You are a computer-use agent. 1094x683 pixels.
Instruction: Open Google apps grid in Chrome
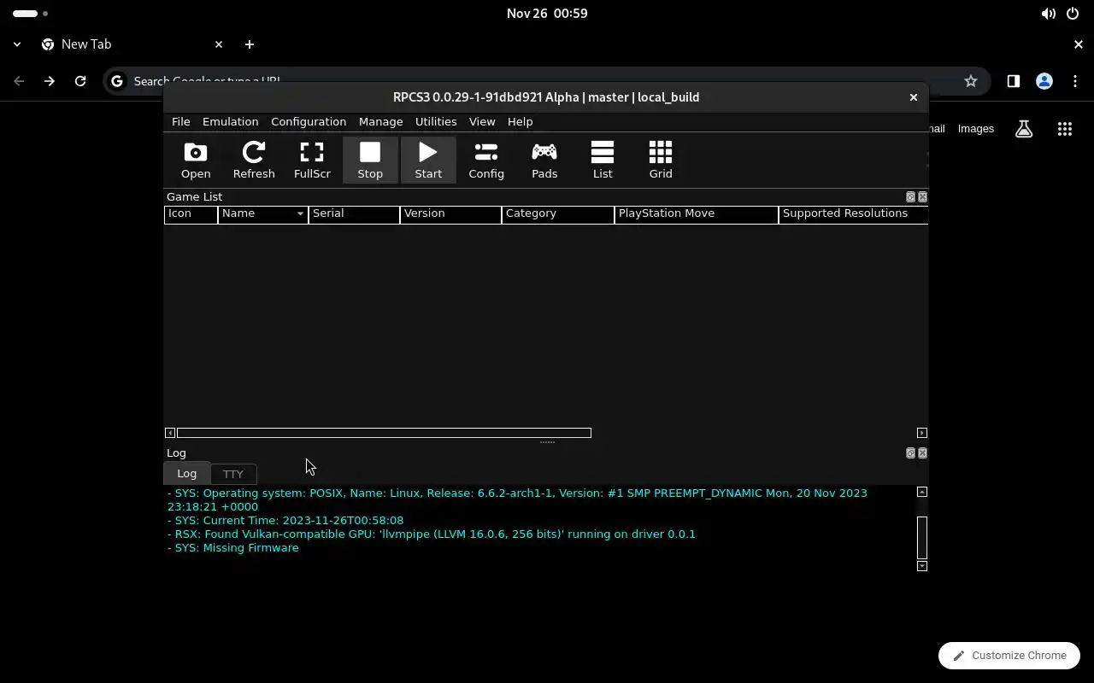tap(1065, 129)
